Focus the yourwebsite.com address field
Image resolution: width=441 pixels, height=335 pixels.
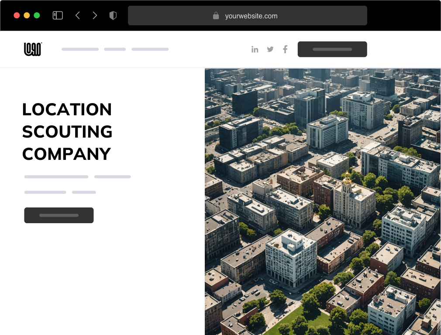tap(248, 15)
